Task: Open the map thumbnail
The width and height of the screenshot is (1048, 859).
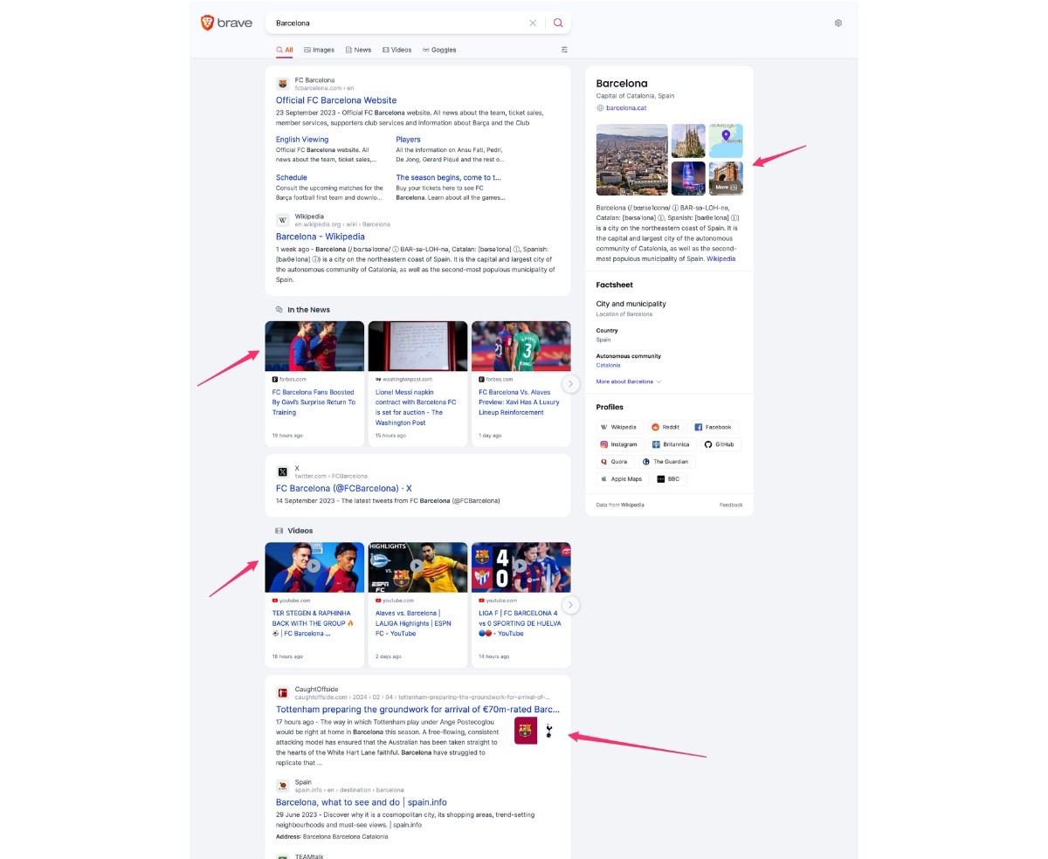Action: pos(726,141)
